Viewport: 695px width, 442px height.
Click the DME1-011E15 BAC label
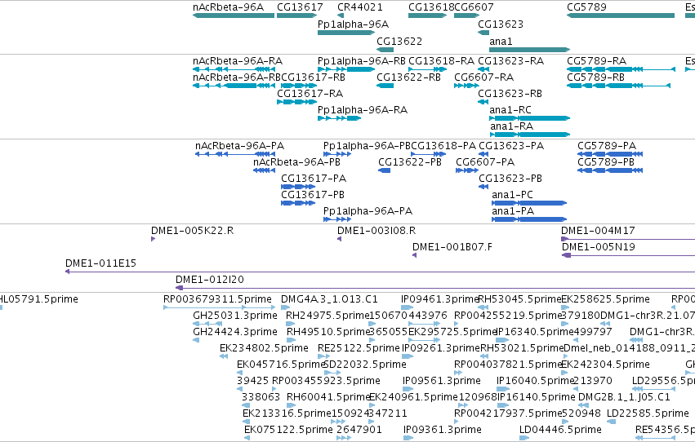[x=100, y=263]
